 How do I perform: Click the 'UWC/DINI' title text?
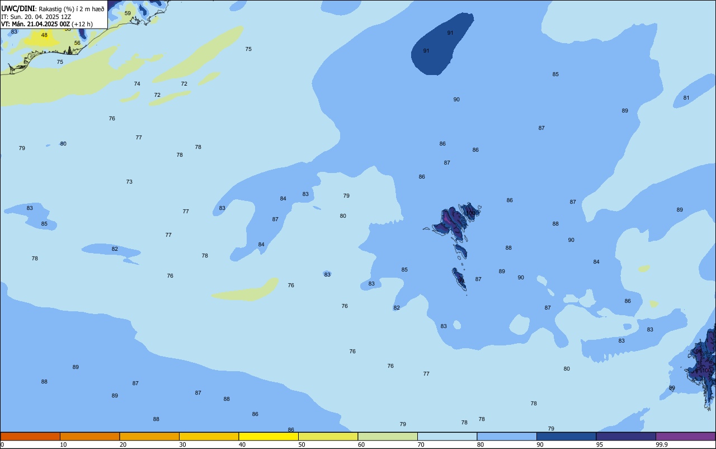click(x=18, y=9)
